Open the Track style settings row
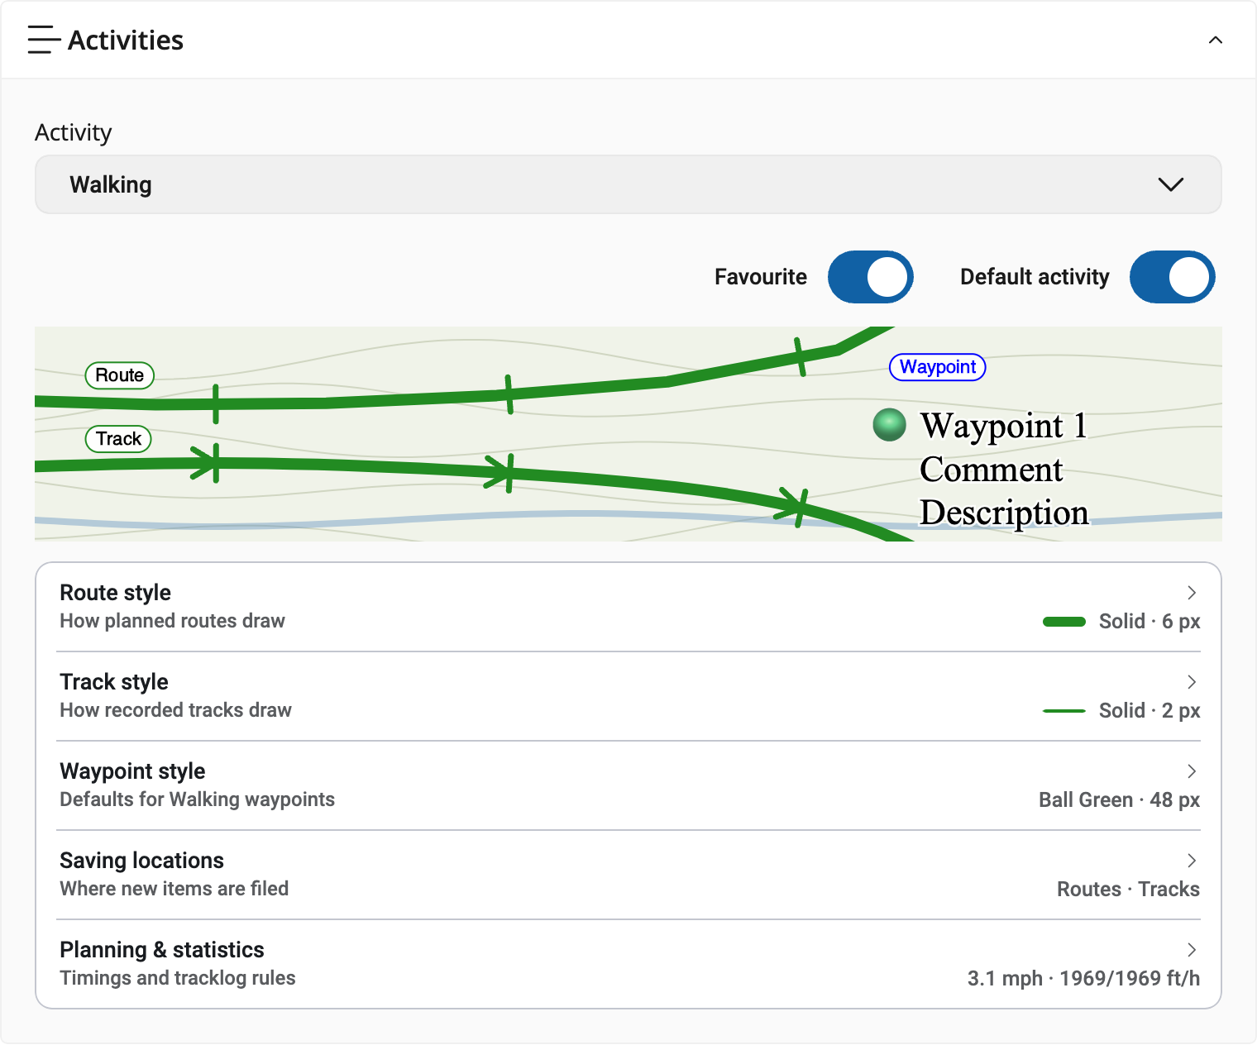 pos(628,696)
